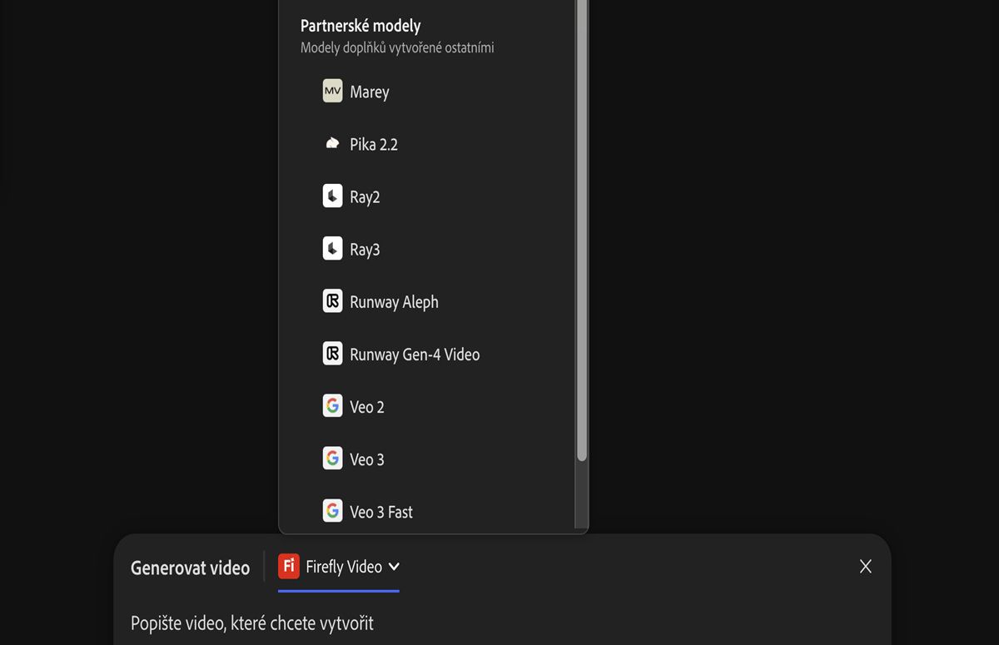Select Runway Aleph model entry

(394, 302)
